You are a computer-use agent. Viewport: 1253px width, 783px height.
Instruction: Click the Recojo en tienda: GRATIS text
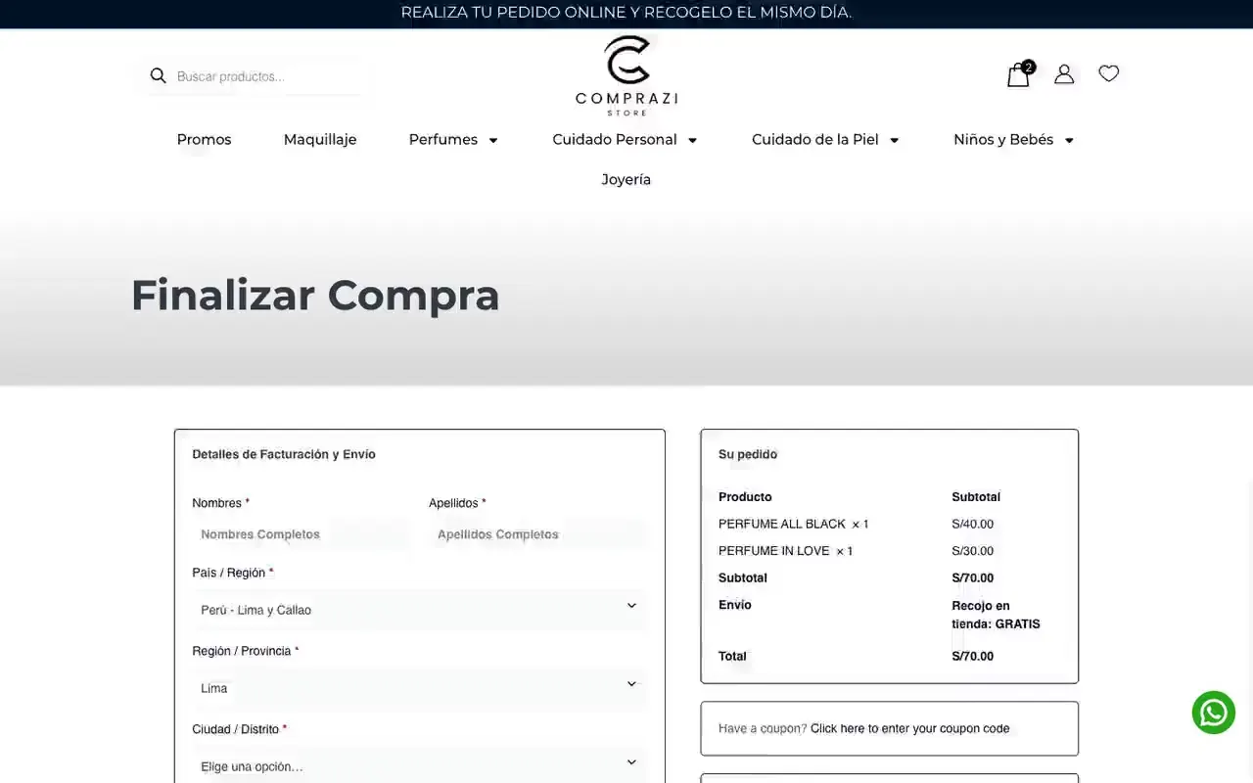(x=996, y=615)
